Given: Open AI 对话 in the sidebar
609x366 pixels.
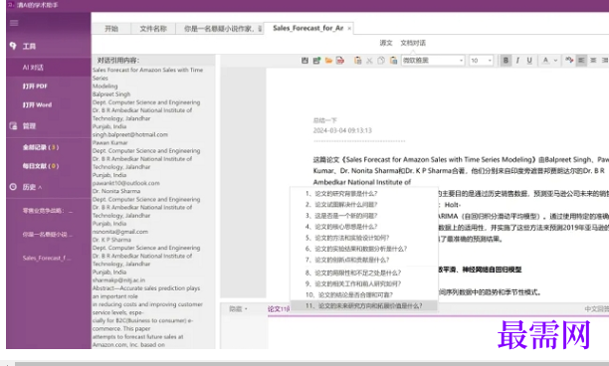Looking at the screenshot, I should click(x=49, y=68).
